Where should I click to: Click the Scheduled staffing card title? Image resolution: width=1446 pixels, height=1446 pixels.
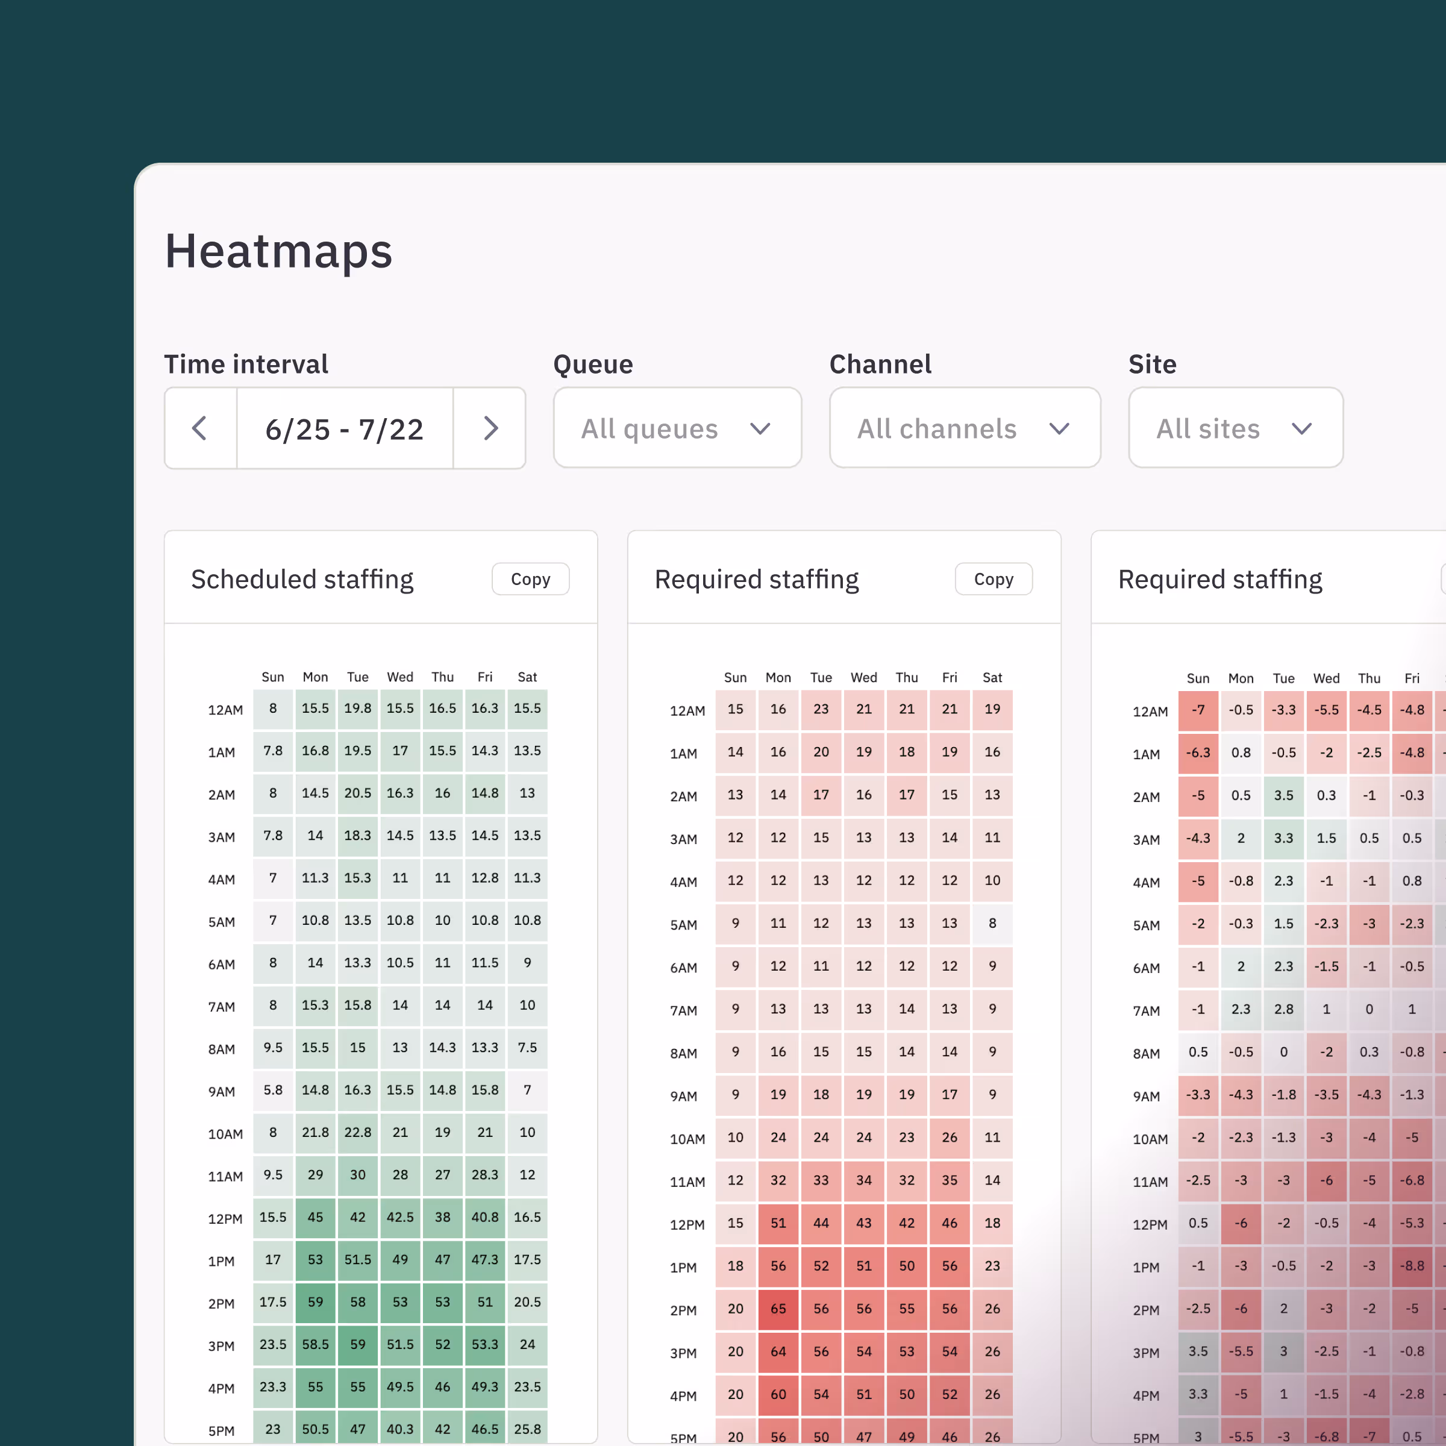click(302, 579)
